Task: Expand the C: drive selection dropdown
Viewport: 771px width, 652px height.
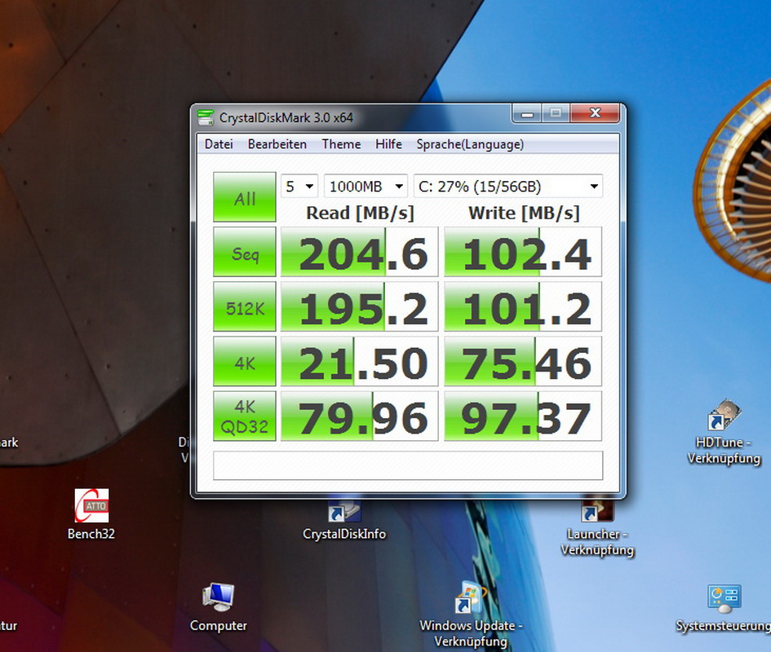Action: coord(508,186)
